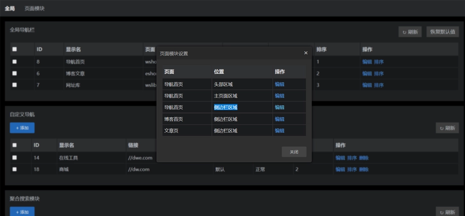The width and height of the screenshot is (465, 216).
Task: Refresh the 自定义导航 section
Action: coord(447,128)
